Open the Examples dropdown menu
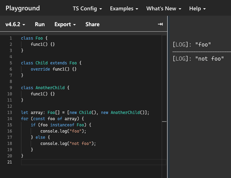Screen dimensions: 231x178 pyautogui.click(x=124, y=9)
